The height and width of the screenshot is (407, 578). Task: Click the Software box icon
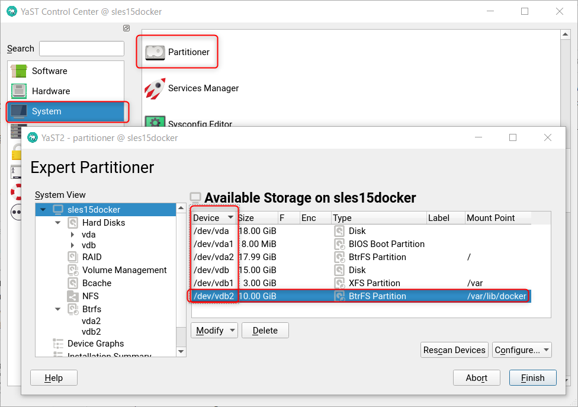[x=19, y=70]
